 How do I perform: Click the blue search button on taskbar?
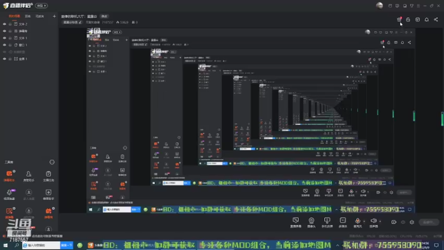pos(67,245)
